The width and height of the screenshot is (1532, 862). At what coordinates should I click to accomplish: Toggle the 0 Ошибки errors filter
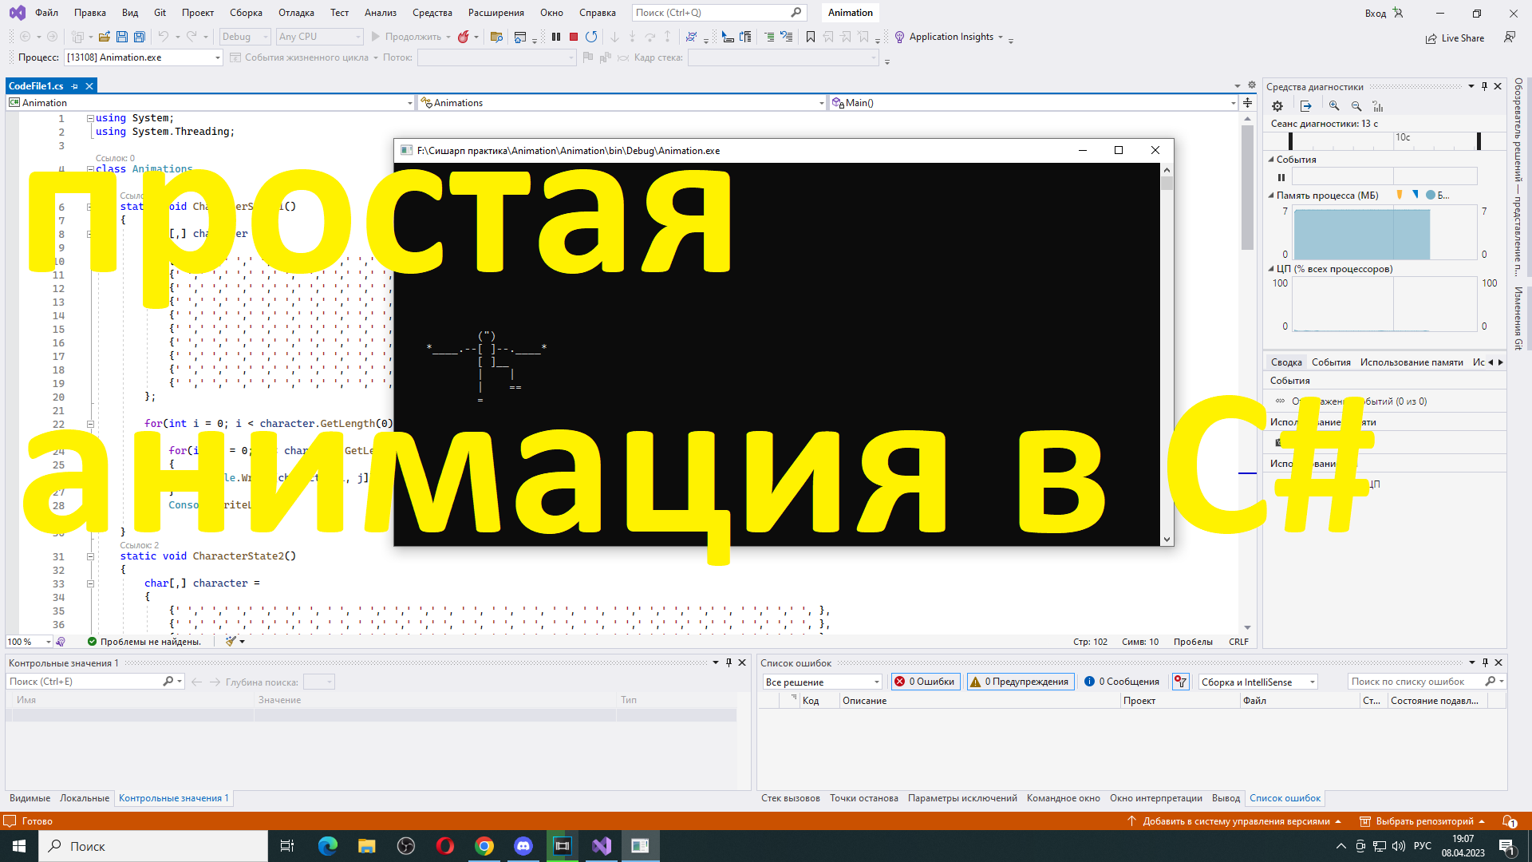925,681
